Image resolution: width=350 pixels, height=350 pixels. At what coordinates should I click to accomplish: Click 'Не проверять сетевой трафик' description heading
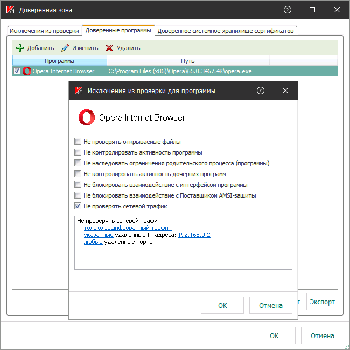coord(119,221)
